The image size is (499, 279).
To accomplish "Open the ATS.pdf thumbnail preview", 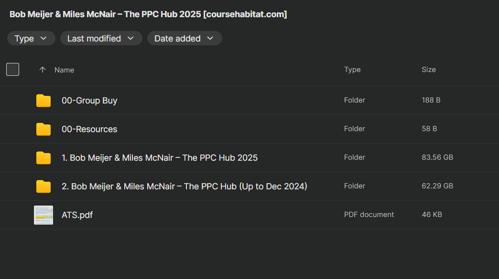I will pos(43,215).
